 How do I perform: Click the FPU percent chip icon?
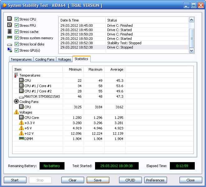[x=9, y=25]
